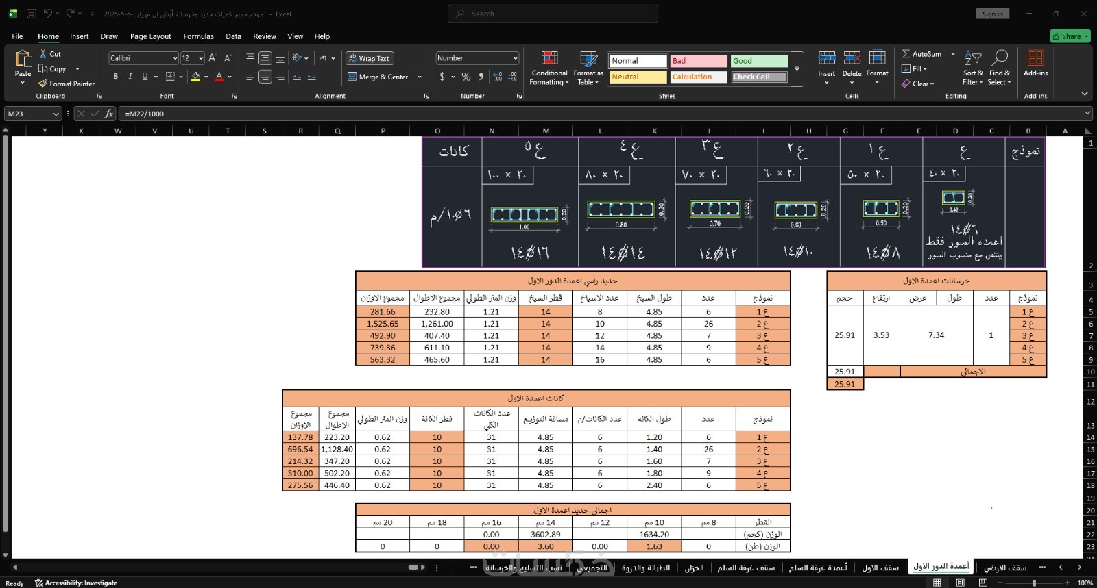Toggle Bold formatting

coord(116,77)
